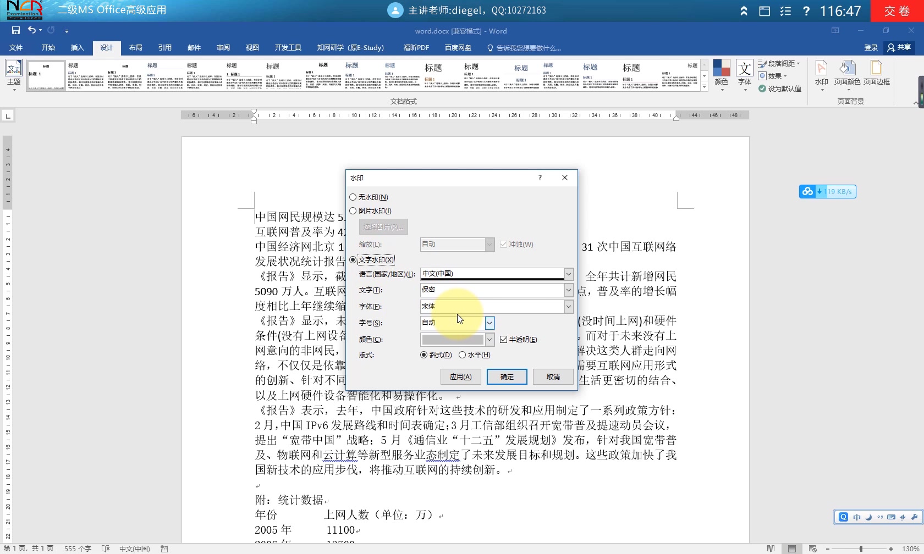This screenshot has height=554, width=924.
Task: Open the 字号 font size dropdown
Action: click(x=488, y=323)
